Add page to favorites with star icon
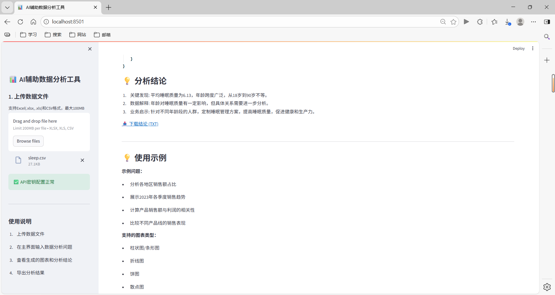The width and height of the screenshot is (555, 295). [453, 22]
